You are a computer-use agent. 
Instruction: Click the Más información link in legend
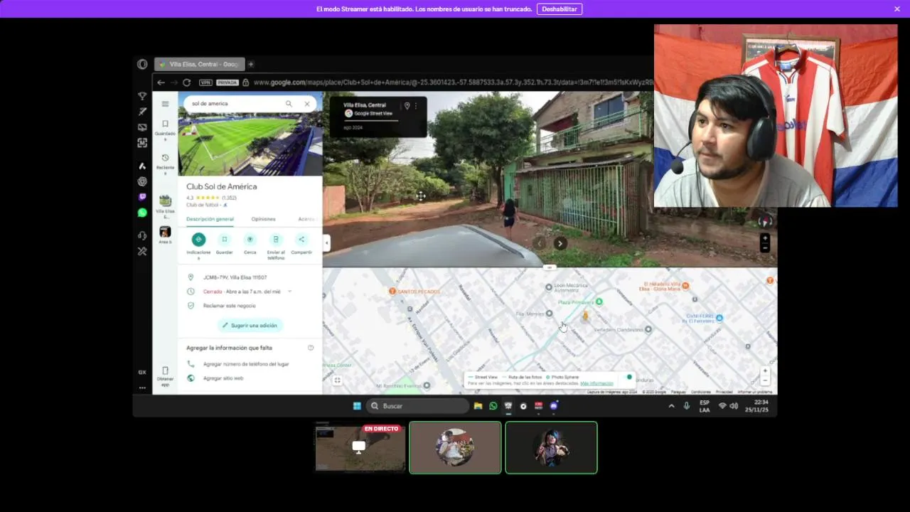596,383
